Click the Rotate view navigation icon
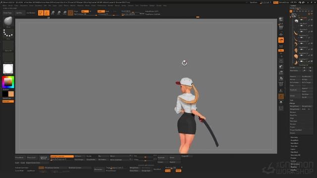 coord(281,78)
